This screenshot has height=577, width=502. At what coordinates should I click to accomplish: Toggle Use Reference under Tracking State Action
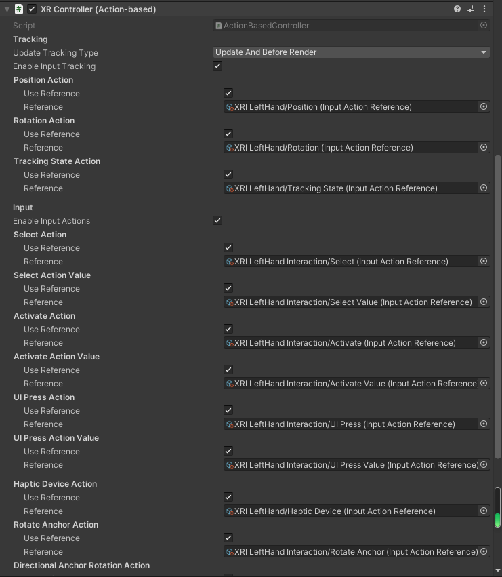pyautogui.click(x=228, y=174)
